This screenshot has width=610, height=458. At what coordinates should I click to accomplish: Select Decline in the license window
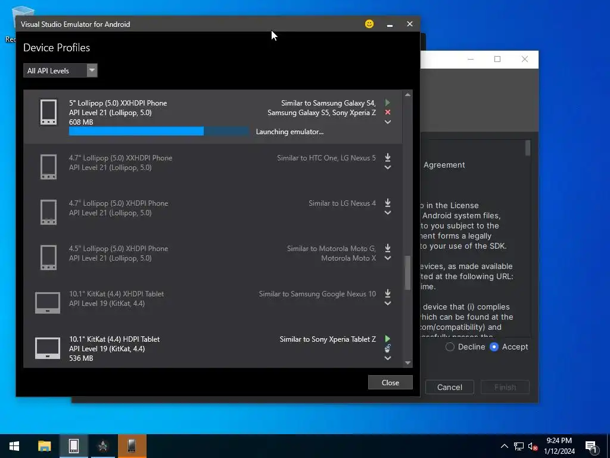[x=450, y=346]
